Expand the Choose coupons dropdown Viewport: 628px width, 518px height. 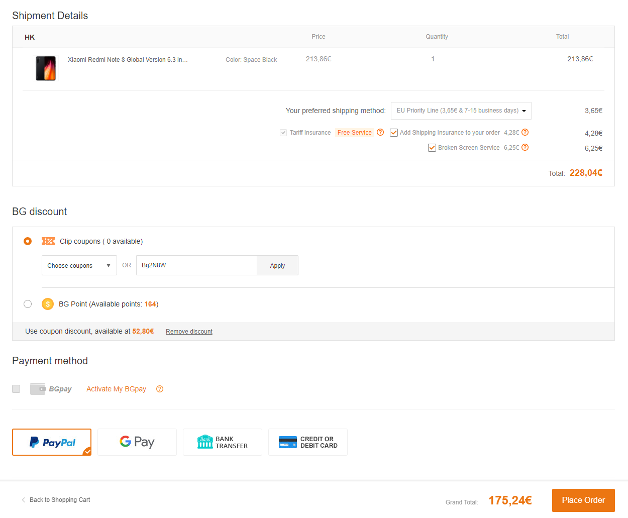click(x=79, y=265)
